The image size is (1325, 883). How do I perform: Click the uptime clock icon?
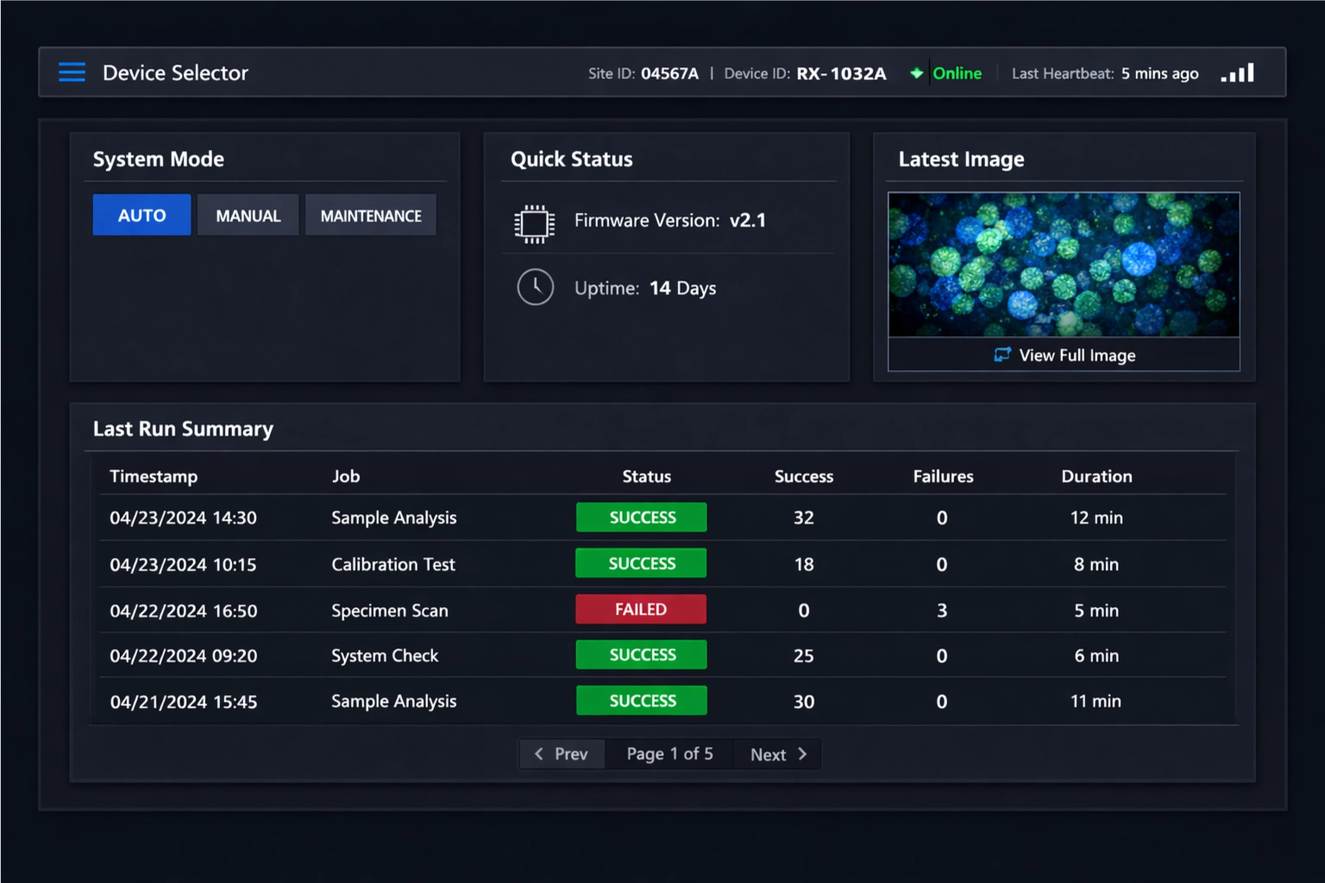click(x=535, y=287)
